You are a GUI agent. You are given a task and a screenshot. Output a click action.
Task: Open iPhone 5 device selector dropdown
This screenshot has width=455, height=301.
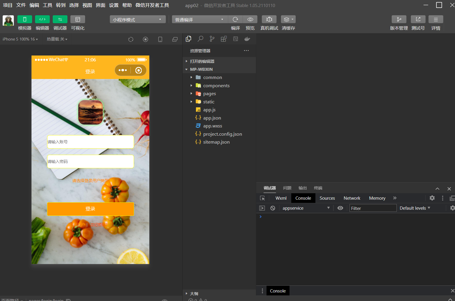click(x=20, y=39)
